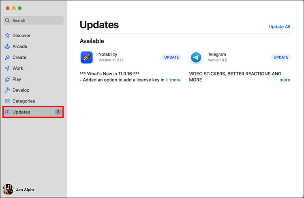
Task: Open the Discover section label
Action: point(21,36)
